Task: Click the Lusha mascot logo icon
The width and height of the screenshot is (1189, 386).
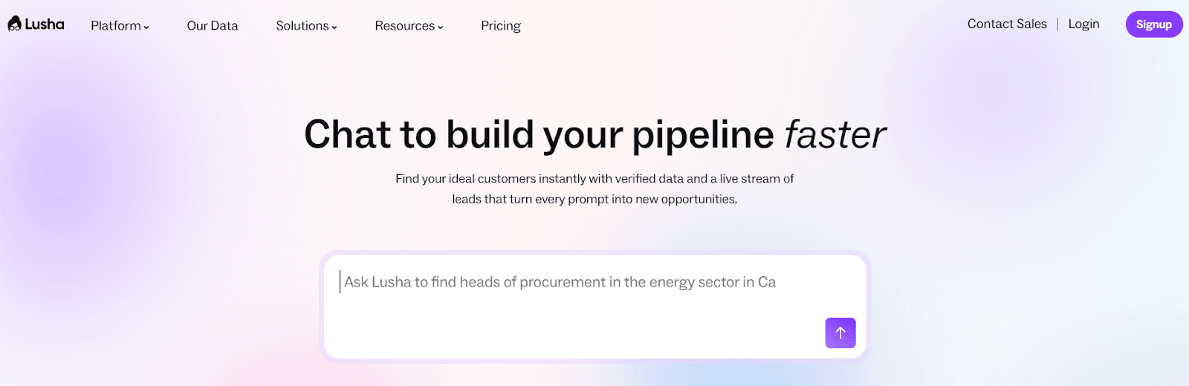Action: click(x=14, y=24)
